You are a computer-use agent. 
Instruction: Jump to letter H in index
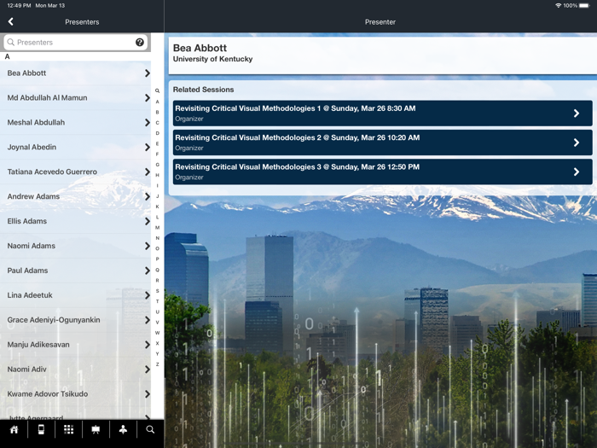pos(157,175)
